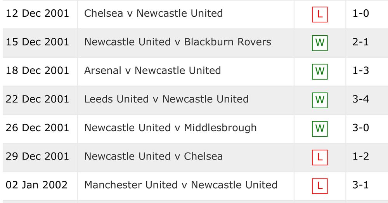Open Chelsea v Newcastle United fixture
The width and height of the screenshot is (388, 203).
(153, 13)
